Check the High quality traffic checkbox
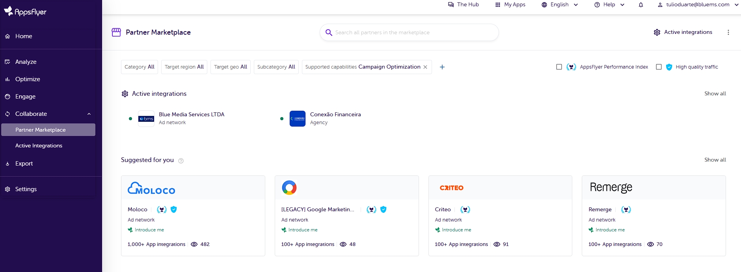The height and width of the screenshot is (272, 741). 659,67
